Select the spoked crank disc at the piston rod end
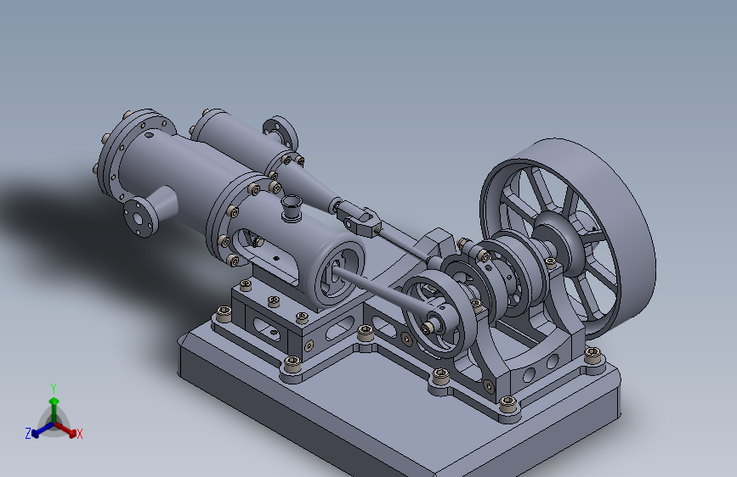The height and width of the screenshot is (477, 737). pyautogui.click(x=439, y=316)
